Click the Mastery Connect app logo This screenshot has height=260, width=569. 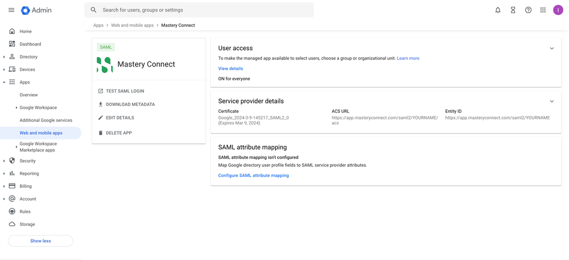(104, 65)
